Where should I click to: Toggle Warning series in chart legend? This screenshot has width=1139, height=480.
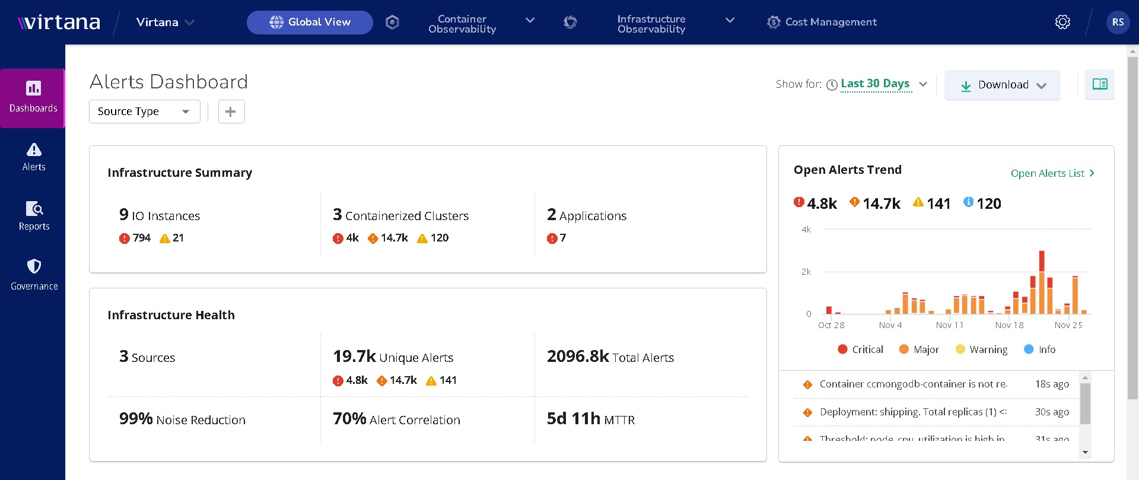click(981, 349)
